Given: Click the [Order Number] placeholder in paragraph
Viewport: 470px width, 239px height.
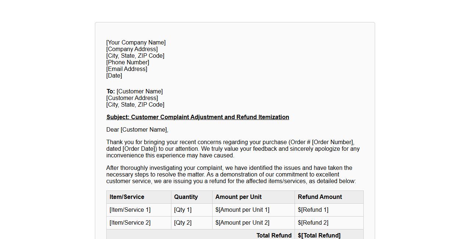Looking at the screenshot, I should tap(333, 142).
